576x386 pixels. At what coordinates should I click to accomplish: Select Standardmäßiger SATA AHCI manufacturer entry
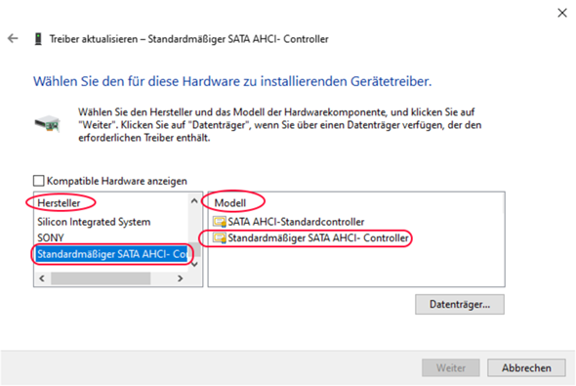pyautogui.click(x=112, y=254)
